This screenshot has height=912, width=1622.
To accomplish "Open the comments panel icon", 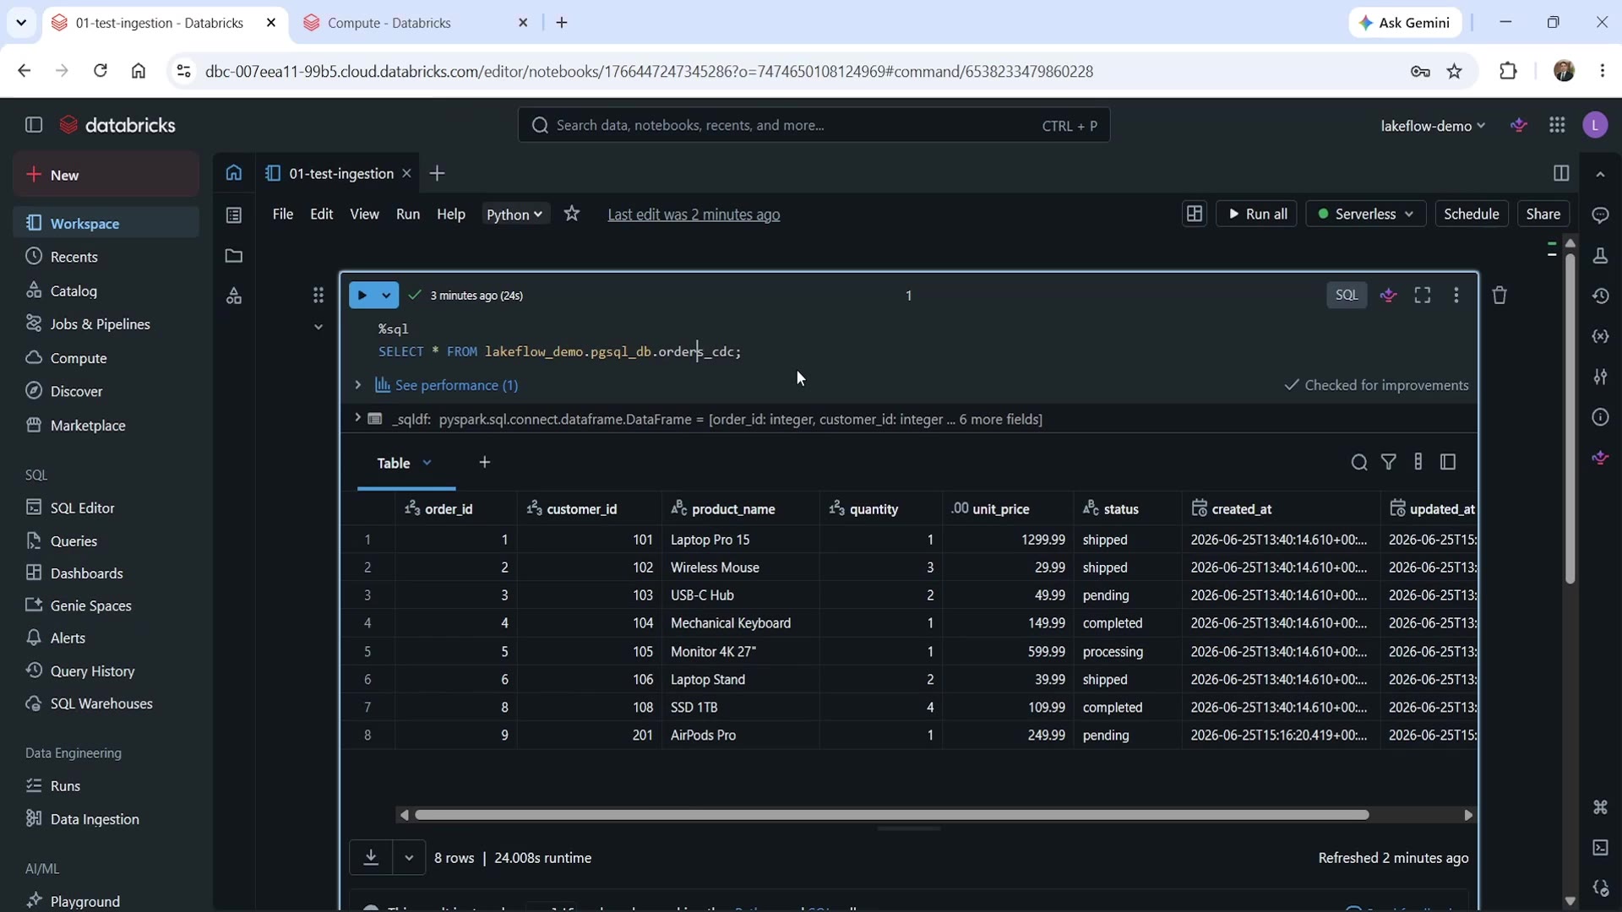I will pos(1600,215).
